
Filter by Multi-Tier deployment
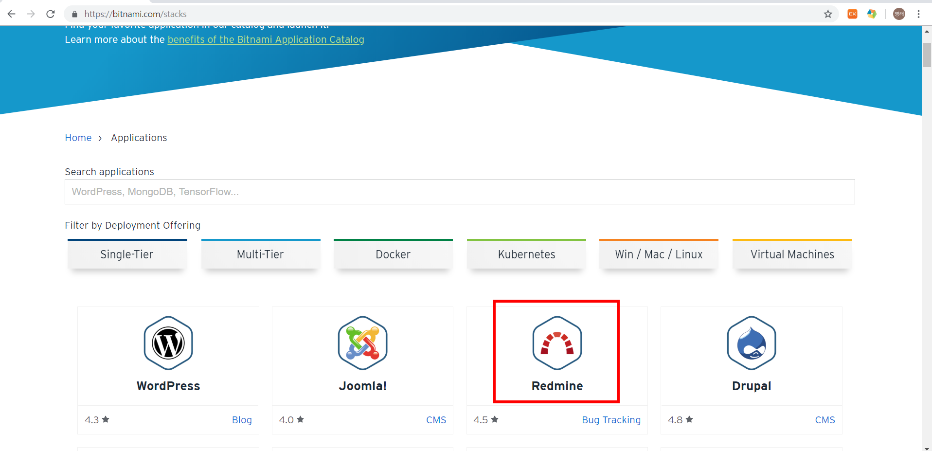click(x=261, y=254)
